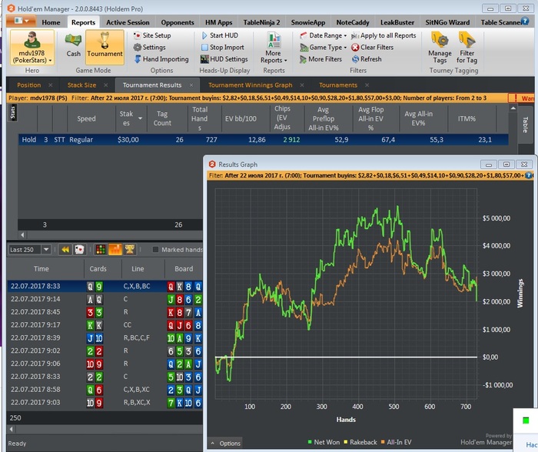Open More Filters

pos(320,59)
